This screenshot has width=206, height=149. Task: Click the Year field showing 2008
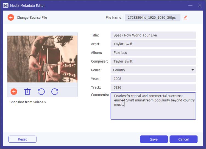tap(153, 79)
